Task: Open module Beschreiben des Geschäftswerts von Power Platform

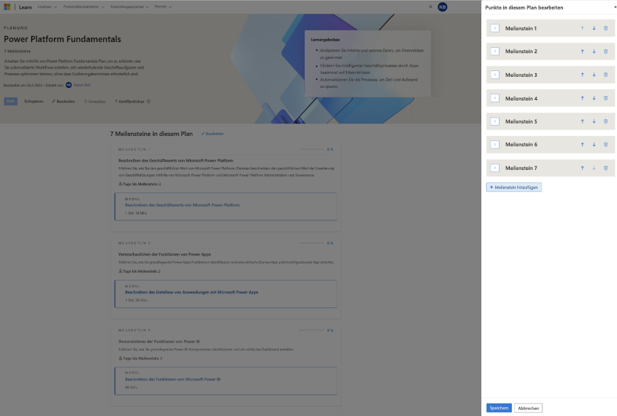Action: point(183,205)
